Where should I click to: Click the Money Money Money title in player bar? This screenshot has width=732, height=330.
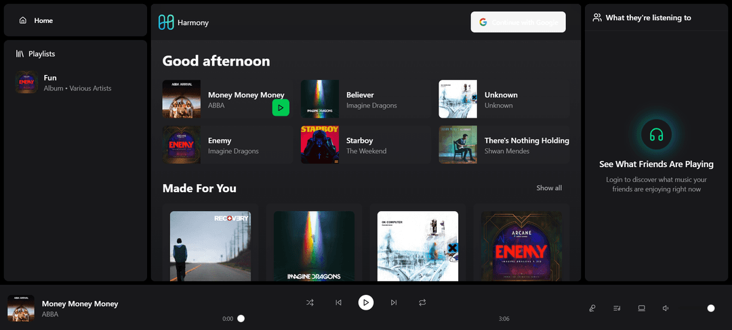pos(80,304)
